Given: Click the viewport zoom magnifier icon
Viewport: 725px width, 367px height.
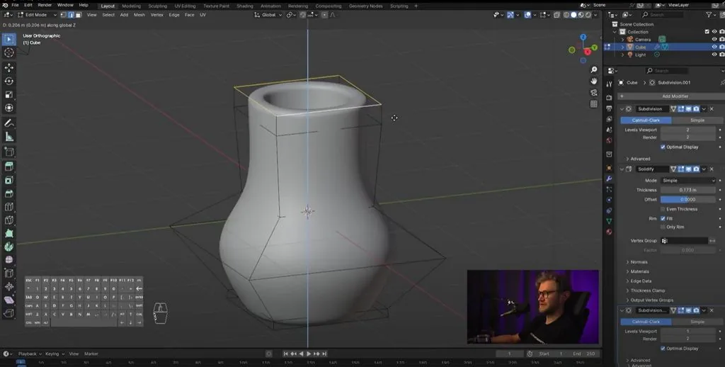Looking at the screenshot, I should tap(594, 69).
